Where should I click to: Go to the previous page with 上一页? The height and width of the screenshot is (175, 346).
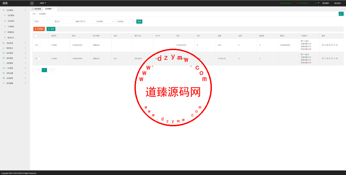point(37,70)
